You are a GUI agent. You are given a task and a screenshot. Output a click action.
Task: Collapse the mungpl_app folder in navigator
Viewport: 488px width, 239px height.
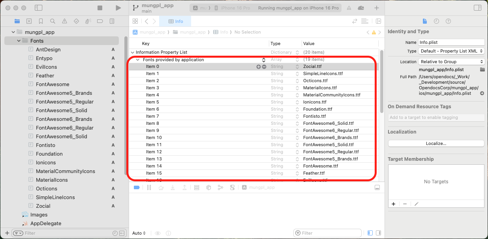click(x=13, y=32)
